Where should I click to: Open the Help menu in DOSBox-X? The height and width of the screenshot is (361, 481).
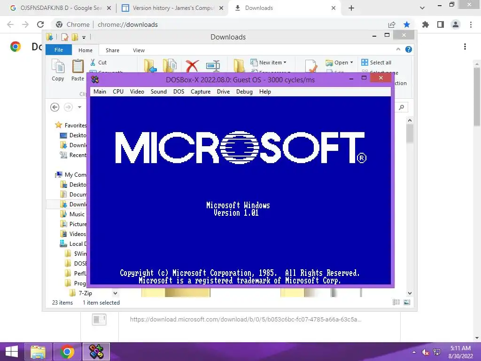[265, 92]
